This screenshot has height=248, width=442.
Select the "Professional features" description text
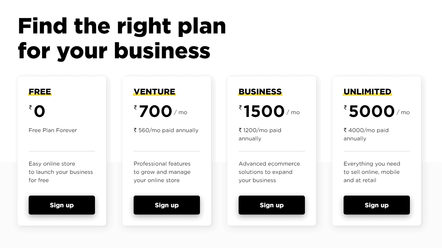162,172
